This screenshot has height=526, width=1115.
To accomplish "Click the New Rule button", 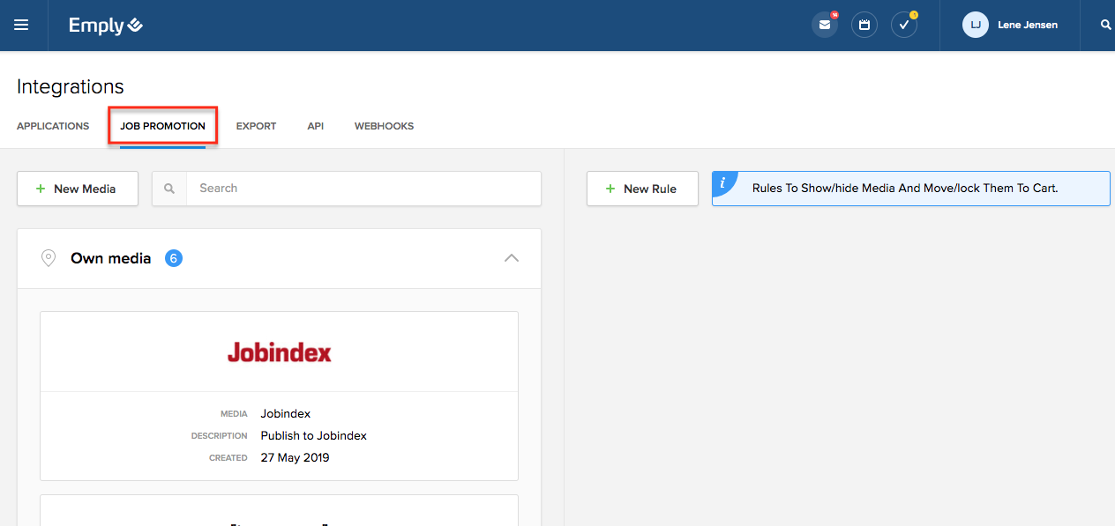I will 642,189.
